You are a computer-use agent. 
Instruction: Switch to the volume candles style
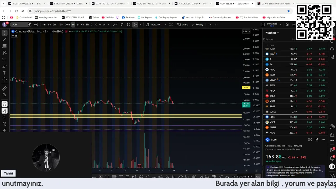129,24
